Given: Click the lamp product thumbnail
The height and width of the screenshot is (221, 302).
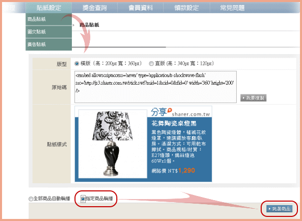Looking at the screenshot, I should pyautogui.click(x=113, y=144).
